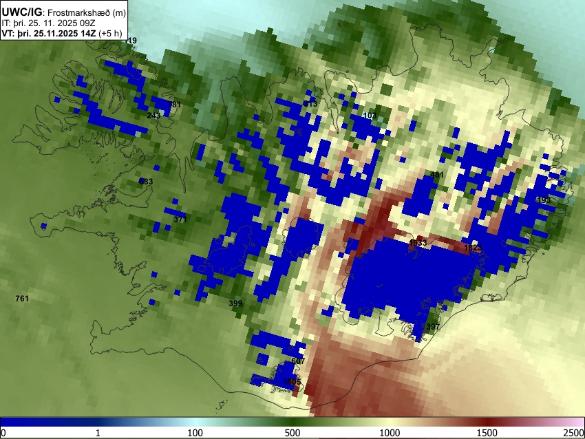Click the colour scale label '500'
Viewport: 585px width, 439px height.
292,433
